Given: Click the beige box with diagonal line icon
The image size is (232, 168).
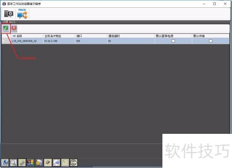Looking at the screenshot, I should (x=65, y=162).
